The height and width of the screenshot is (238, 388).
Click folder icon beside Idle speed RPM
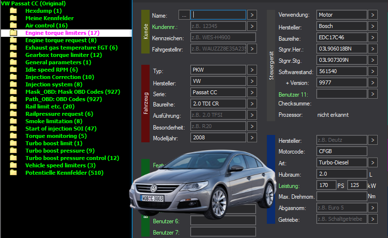[13, 70]
